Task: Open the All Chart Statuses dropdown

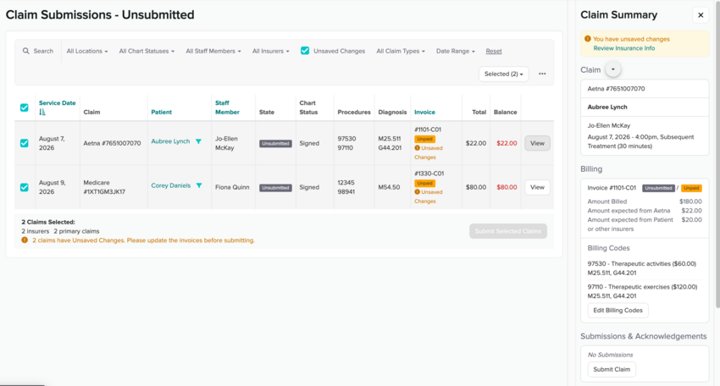Action: tap(147, 51)
